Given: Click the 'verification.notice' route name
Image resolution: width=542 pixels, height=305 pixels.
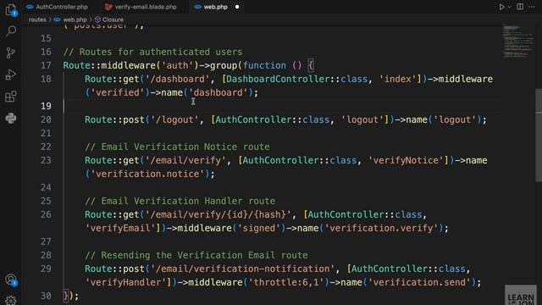Looking at the screenshot, I should click(x=148, y=174).
